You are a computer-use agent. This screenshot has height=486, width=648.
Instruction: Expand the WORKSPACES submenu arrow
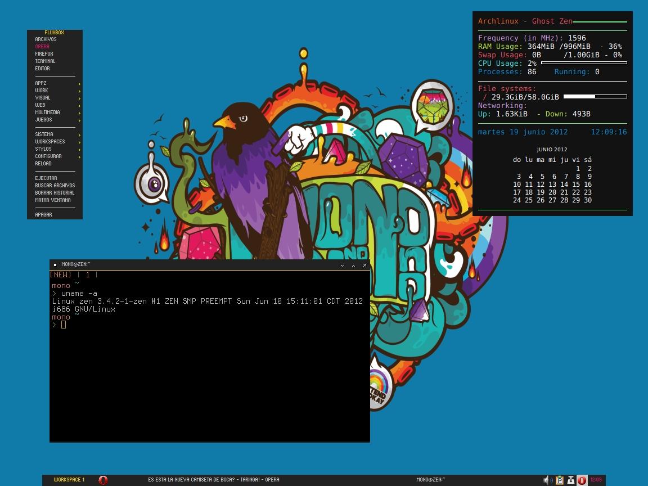[x=79, y=142]
